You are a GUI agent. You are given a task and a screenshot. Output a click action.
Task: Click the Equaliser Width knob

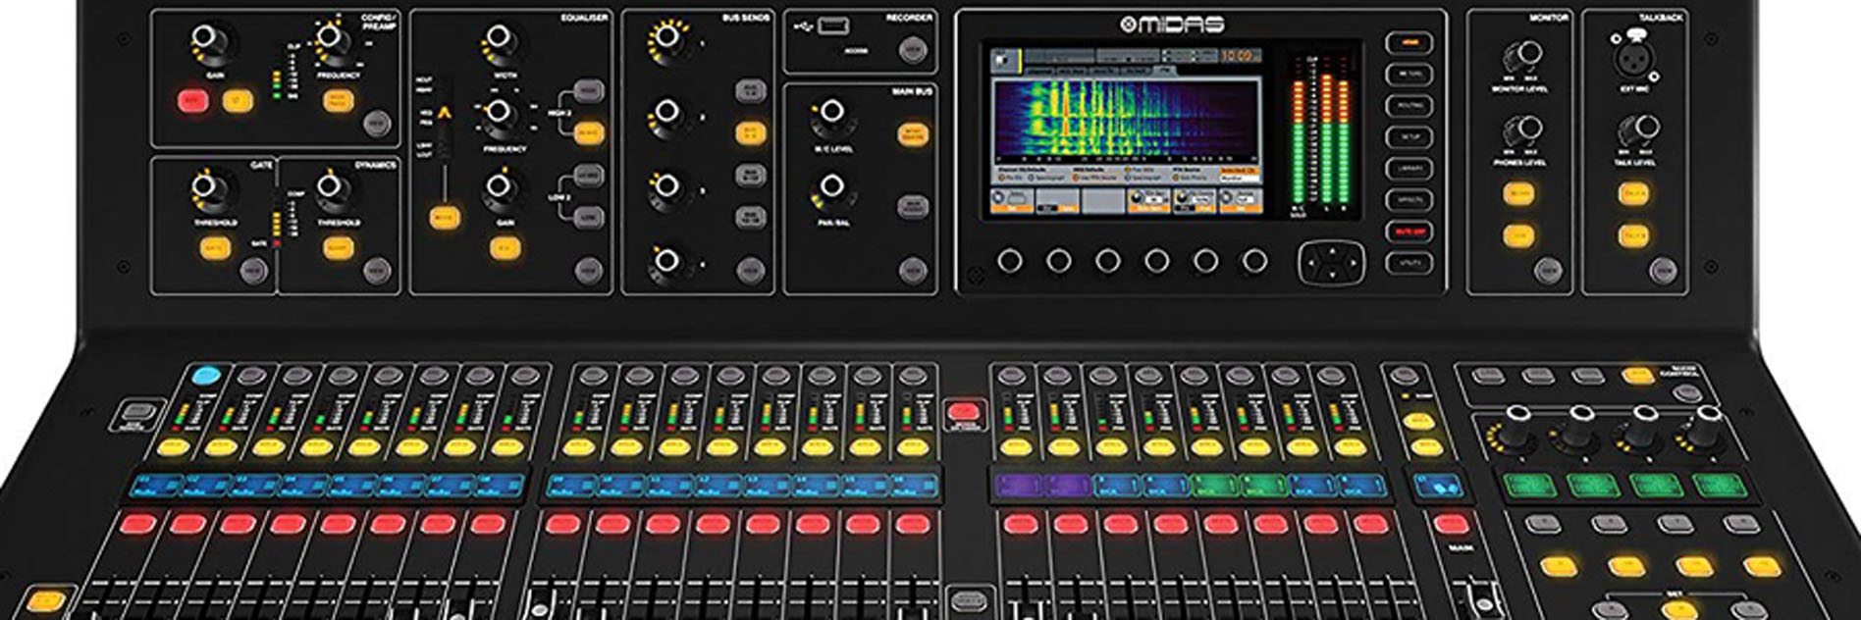click(499, 41)
